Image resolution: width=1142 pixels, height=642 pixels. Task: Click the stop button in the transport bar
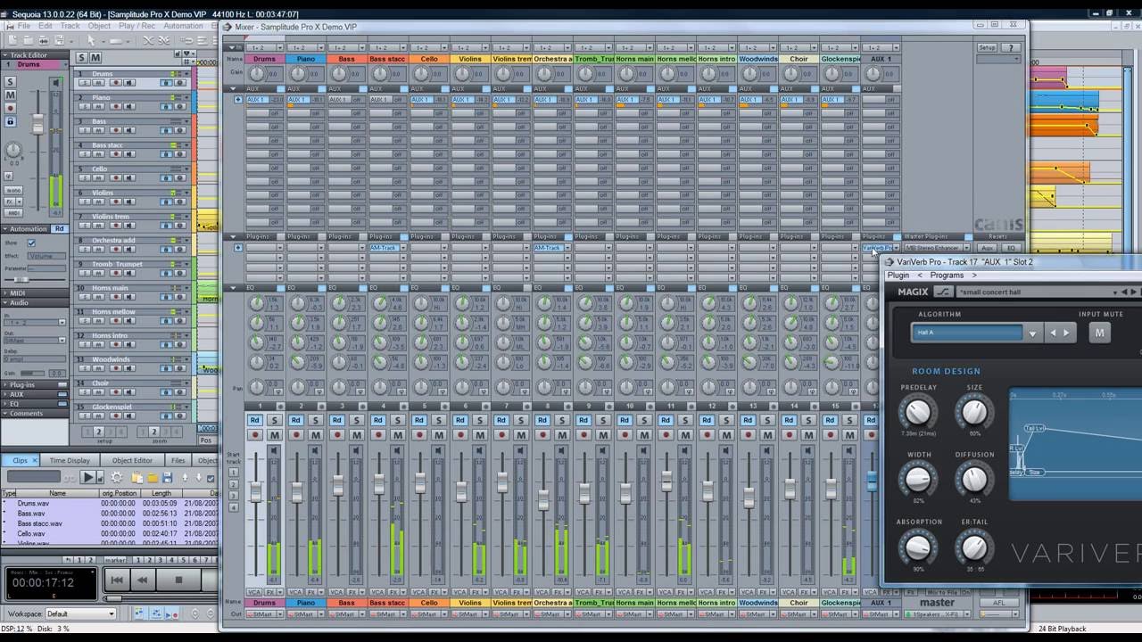178,580
